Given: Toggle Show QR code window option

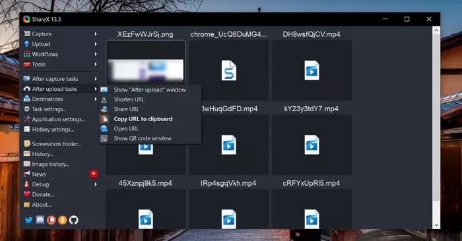Looking at the screenshot, I should (x=150, y=138).
